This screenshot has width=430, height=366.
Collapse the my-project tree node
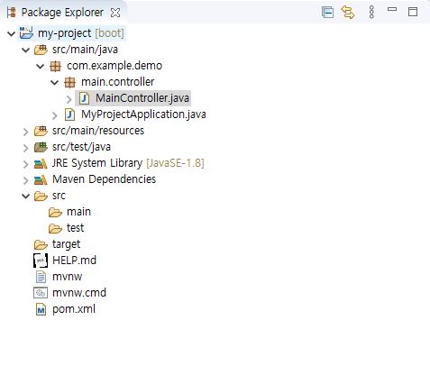pos(11,33)
